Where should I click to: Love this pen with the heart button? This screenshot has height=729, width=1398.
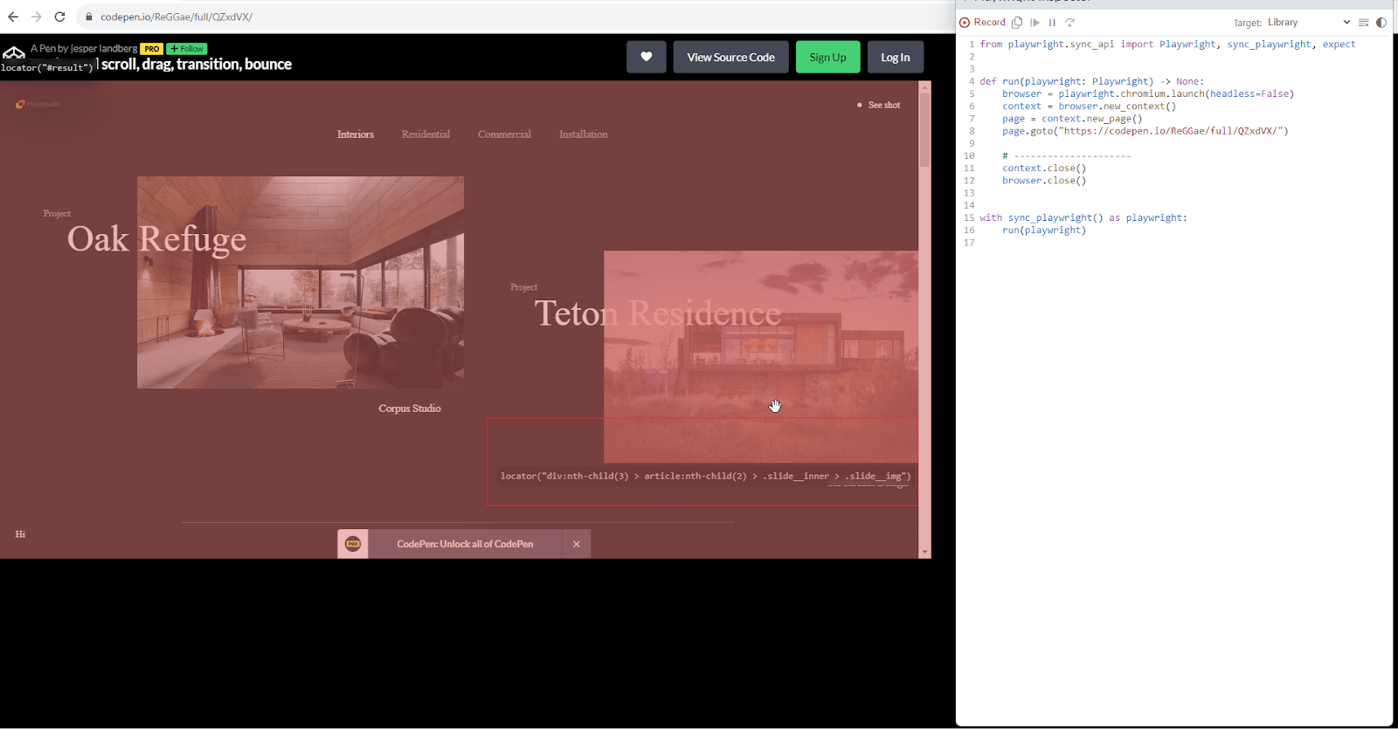pyautogui.click(x=647, y=57)
